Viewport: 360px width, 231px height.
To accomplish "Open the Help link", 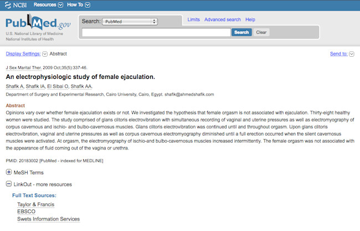I will pyautogui.click(x=250, y=19).
